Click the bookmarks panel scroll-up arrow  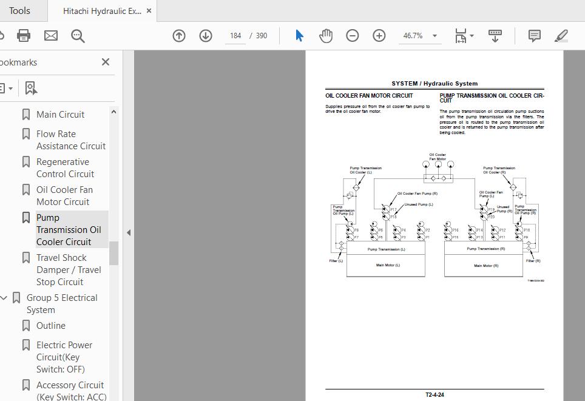(114, 112)
